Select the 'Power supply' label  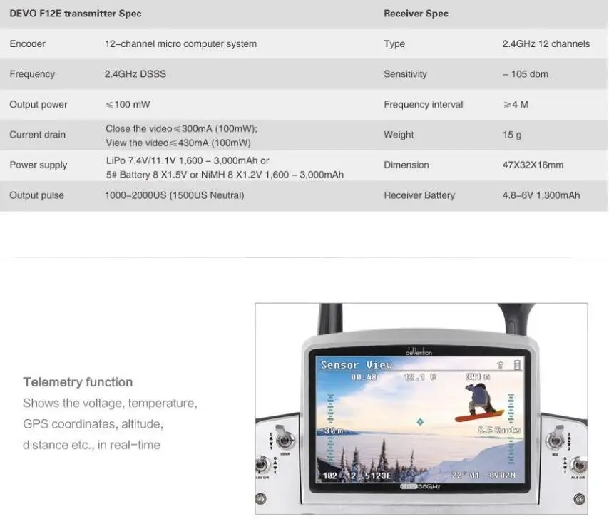(39, 165)
